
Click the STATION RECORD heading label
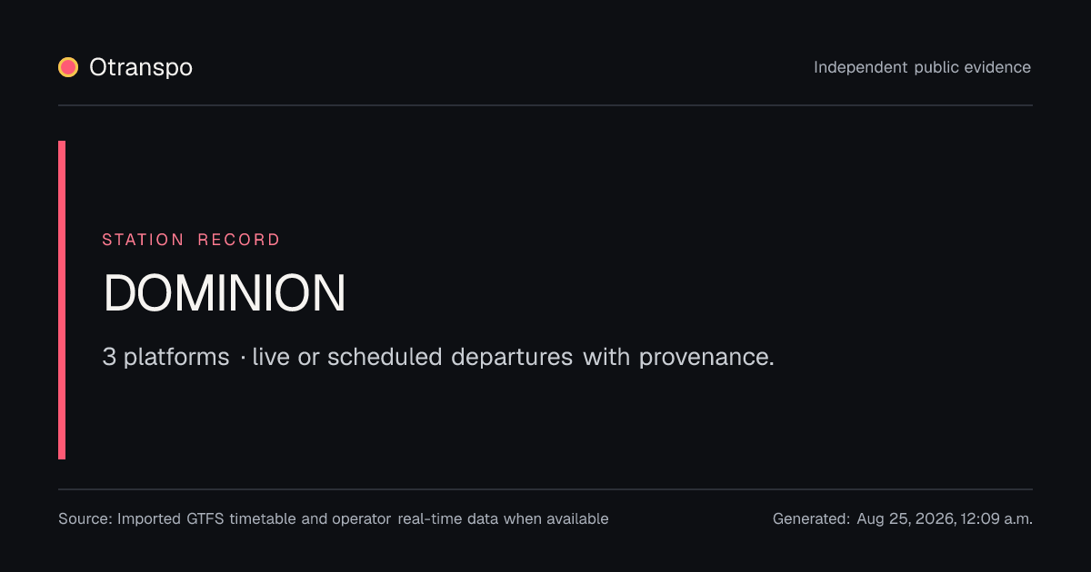click(191, 240)
